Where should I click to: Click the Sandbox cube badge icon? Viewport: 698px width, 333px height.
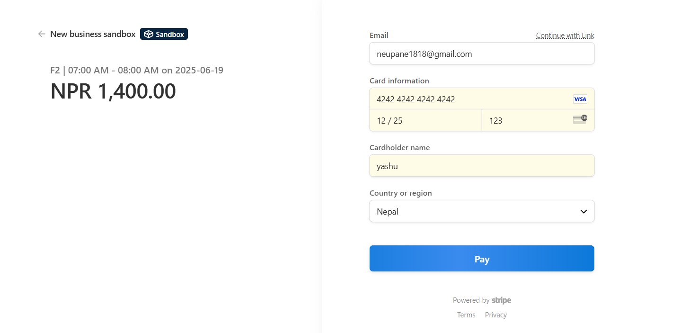tap(149, 34)
